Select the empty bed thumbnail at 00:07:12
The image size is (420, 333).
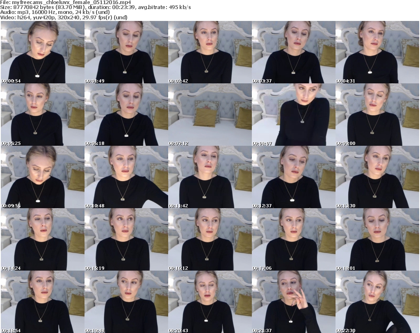point(210,115)
